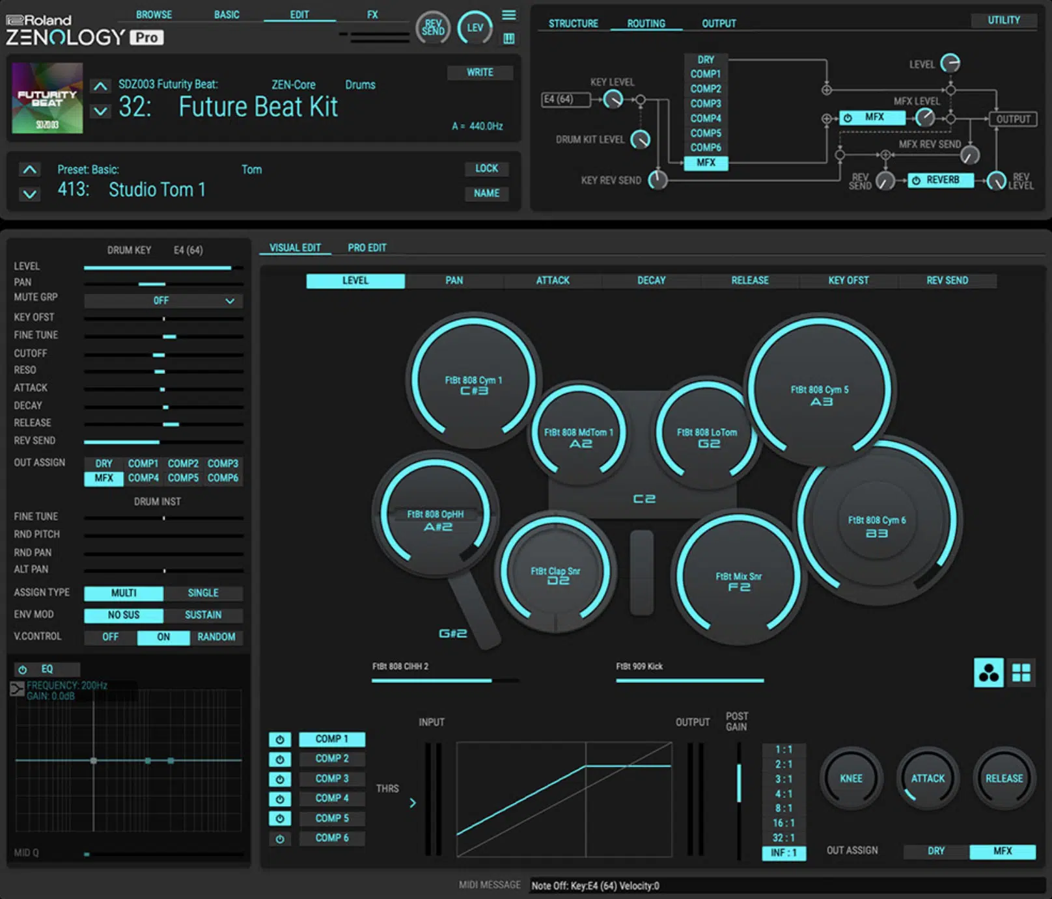Adjust the REV LEVEL knob
The height and width of the screenshot is (899, 1052).
(x=997, y=180)
